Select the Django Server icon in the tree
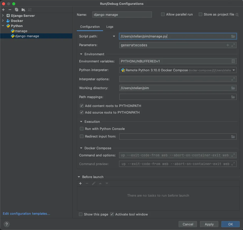Screen dimensions: 243x230 click(x=8, y=16)
